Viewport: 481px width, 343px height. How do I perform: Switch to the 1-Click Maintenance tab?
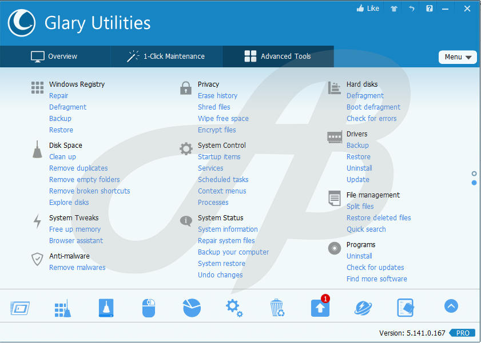(x=167, y=57)
